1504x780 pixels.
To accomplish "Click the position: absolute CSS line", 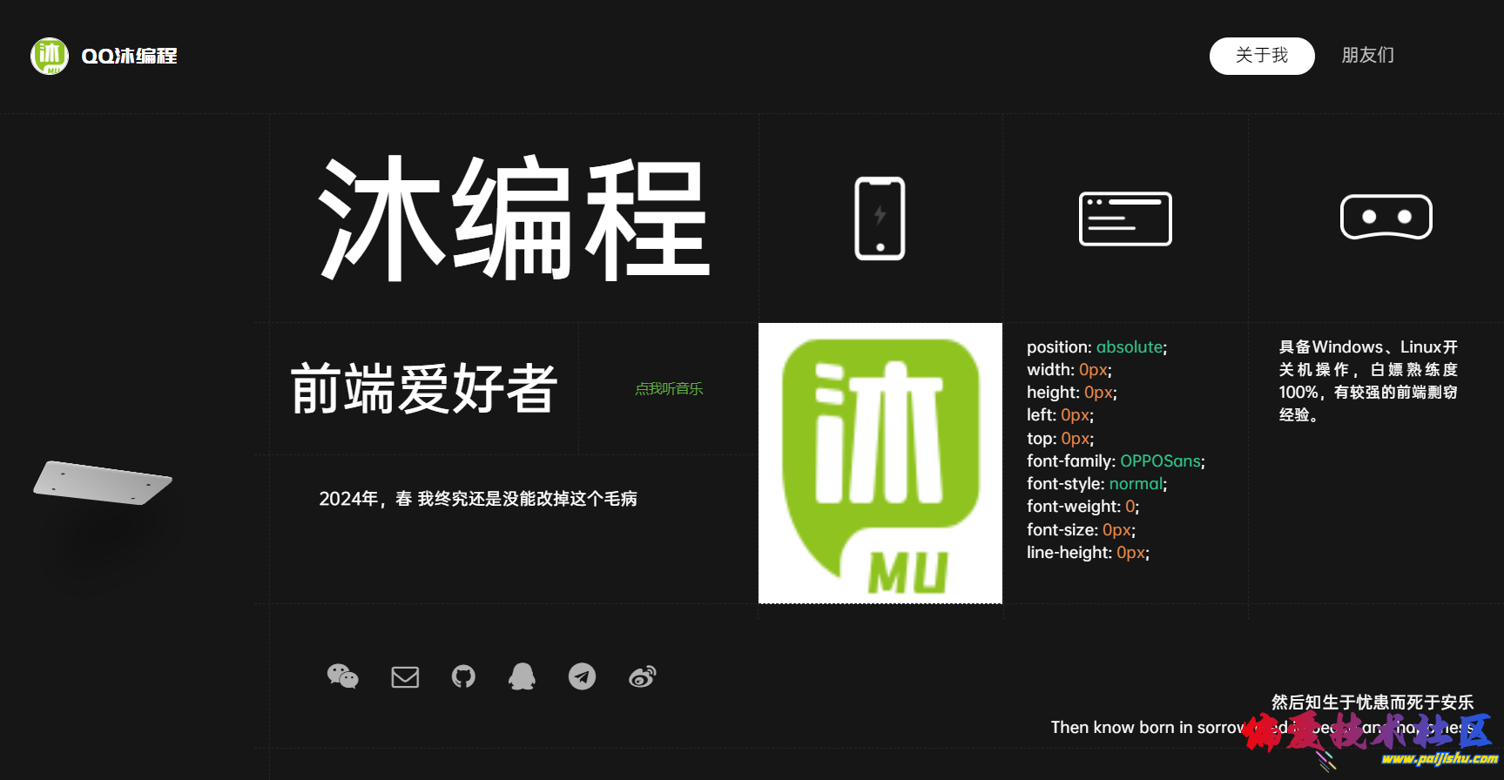I will pos(1097,347).
